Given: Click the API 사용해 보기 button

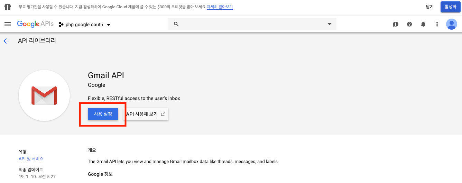Looking at the screenshot, I should pyautogui.click(x=146, y=114).
